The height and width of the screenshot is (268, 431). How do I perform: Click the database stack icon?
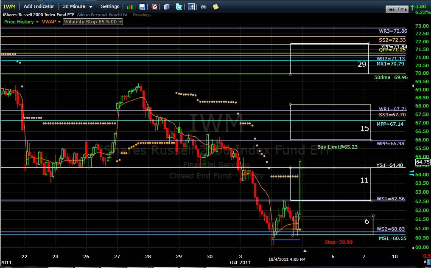(x=167, y=7)
